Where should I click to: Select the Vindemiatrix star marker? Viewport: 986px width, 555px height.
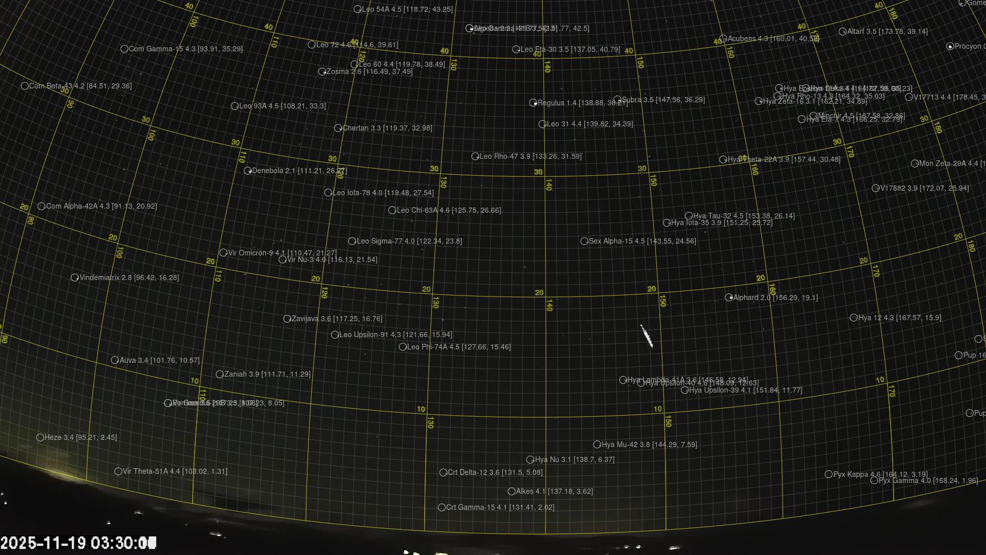pos(74,277)
